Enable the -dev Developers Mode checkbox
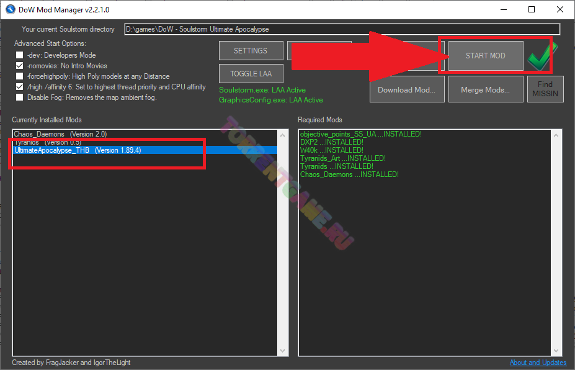 [20, 55]
